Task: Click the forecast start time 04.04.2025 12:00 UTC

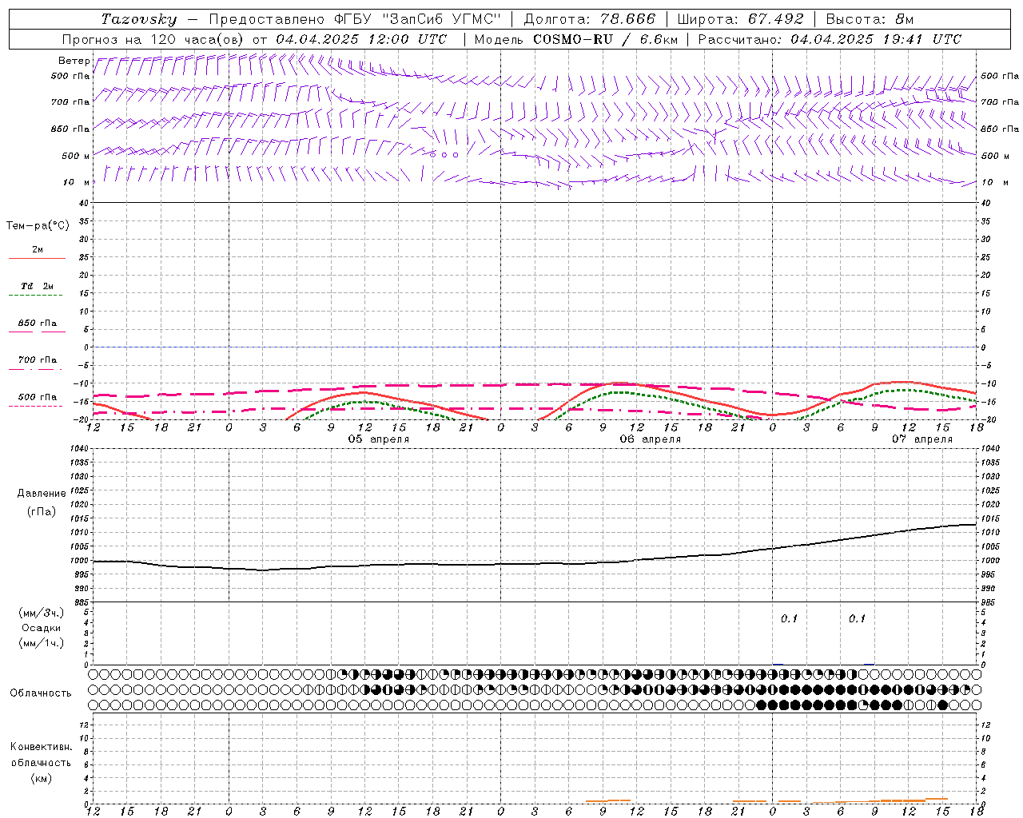Action: point(361,39)
